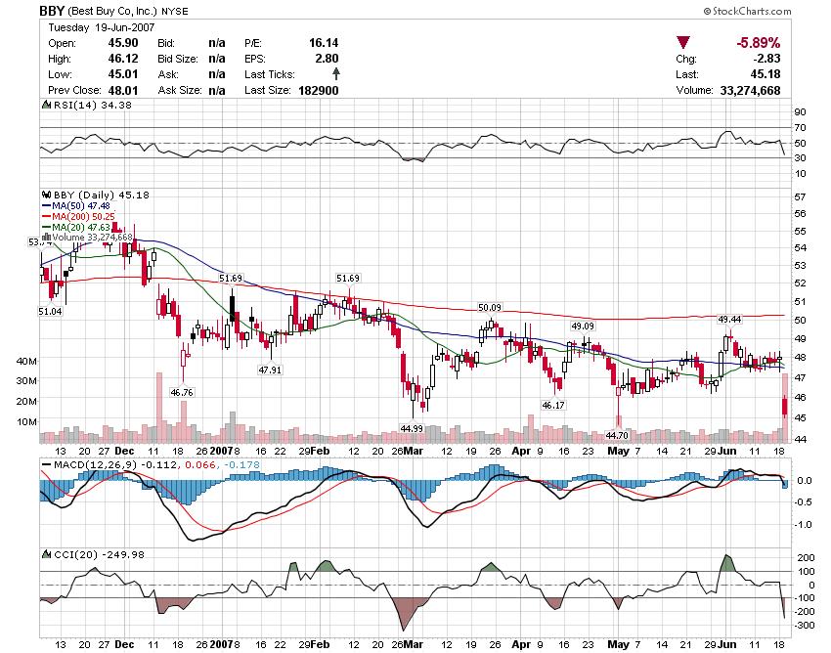Click the blue MA(50) legend line
This screenshot has width=831, height=653.
(x=46, y=205)
